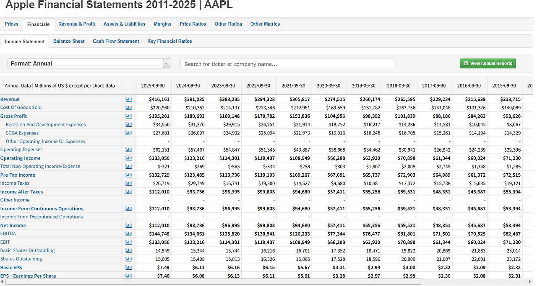Open the Revenue & Profit tab
This screenshot has width=537, height=286.
point(77,24)
